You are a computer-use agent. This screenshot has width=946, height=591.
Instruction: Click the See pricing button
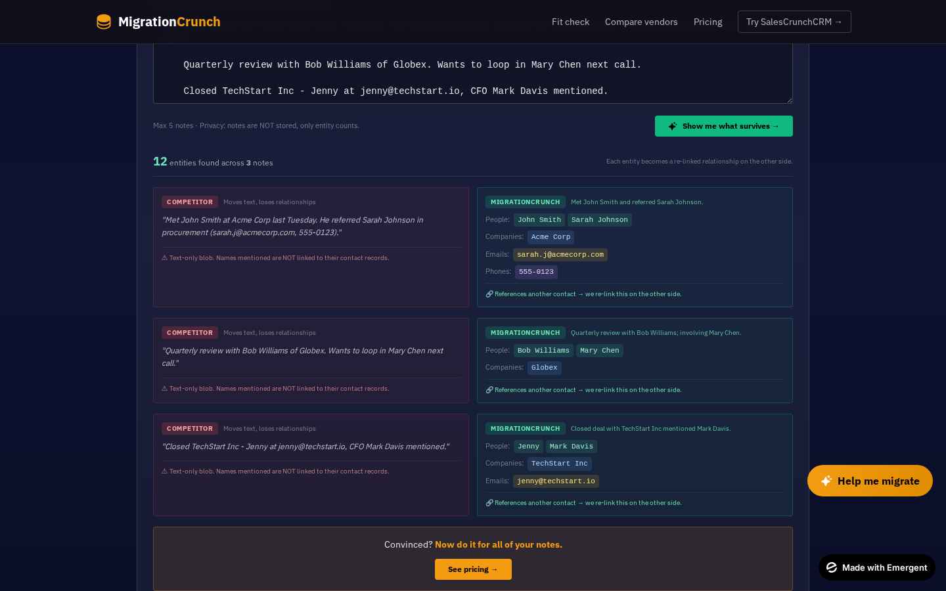click(x=473, y=569)
